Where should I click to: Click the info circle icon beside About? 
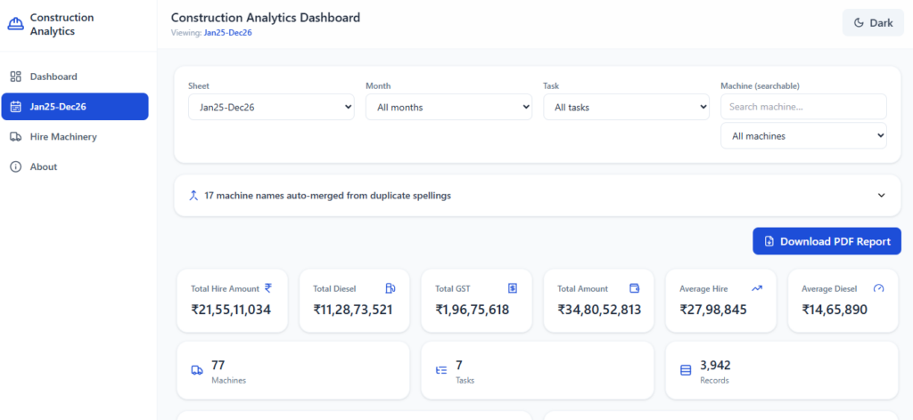pos(16,166)
